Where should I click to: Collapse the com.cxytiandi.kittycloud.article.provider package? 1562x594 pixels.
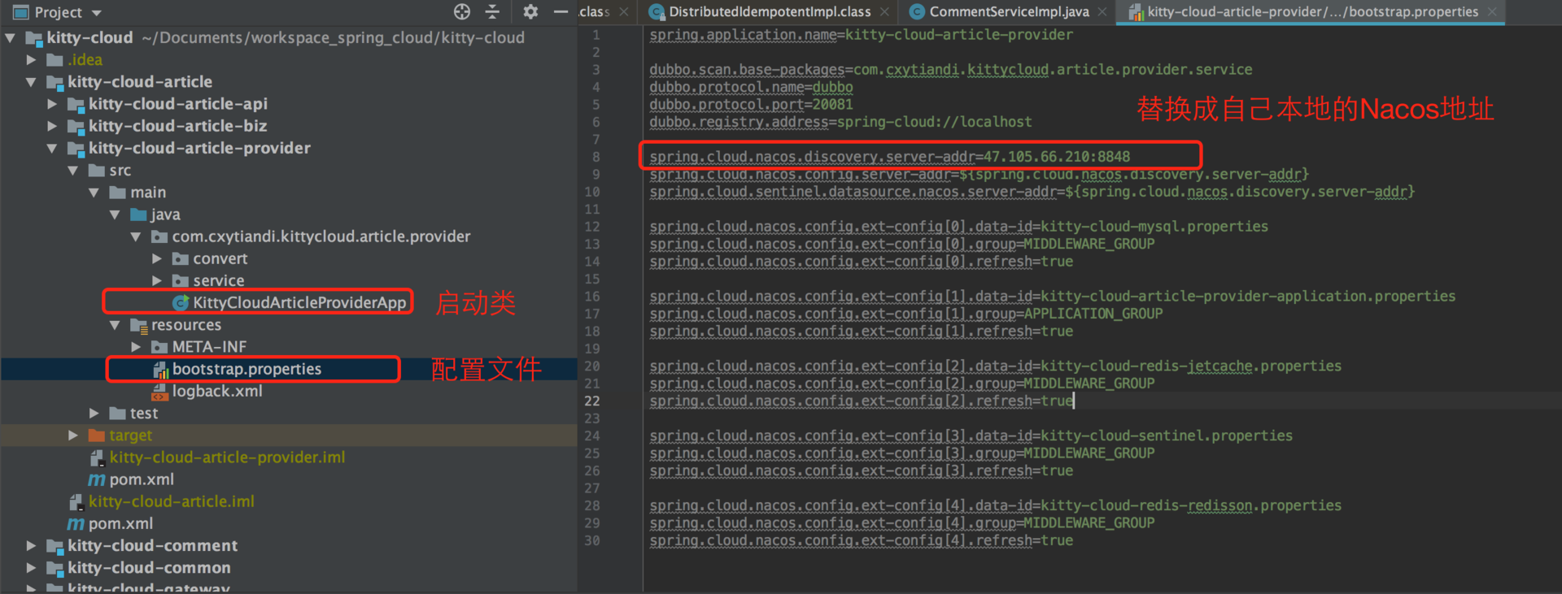tap(136, 236)
